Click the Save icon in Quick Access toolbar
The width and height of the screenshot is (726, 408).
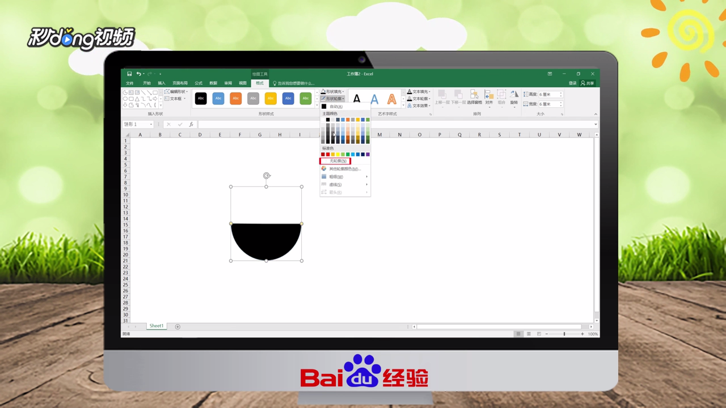pyautogui.click(x=129, y=74)
